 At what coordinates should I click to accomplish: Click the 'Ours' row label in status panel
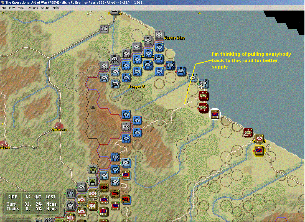tap(11, 204)
